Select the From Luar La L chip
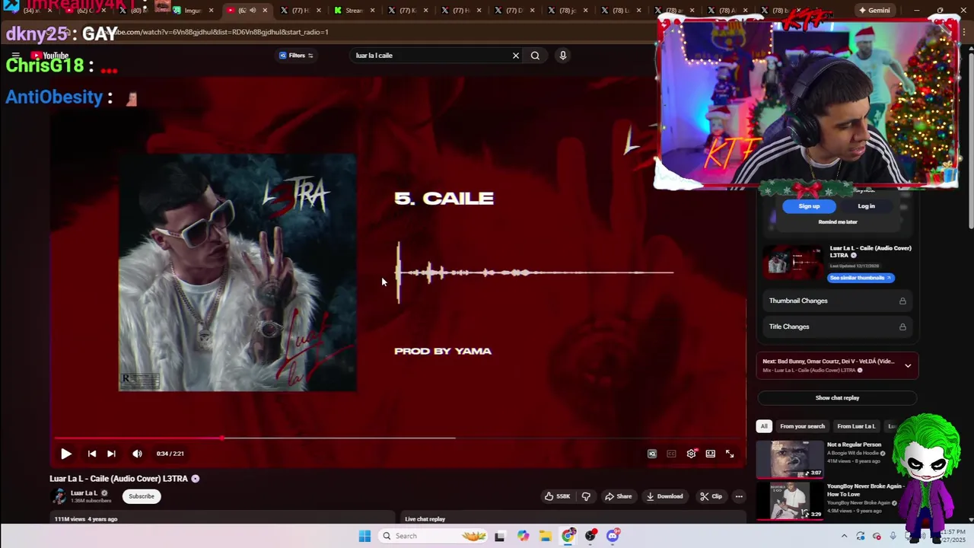 [x=856, y=426]
